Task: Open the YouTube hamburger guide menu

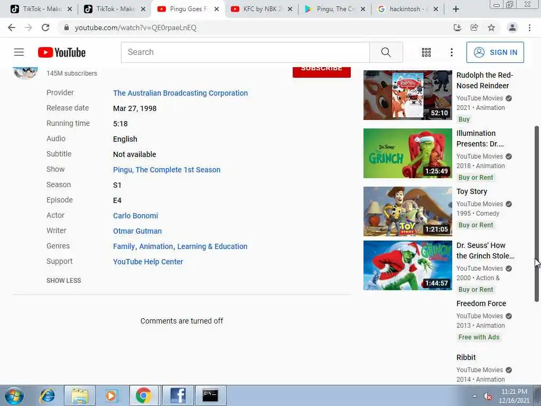Action: 19,52
